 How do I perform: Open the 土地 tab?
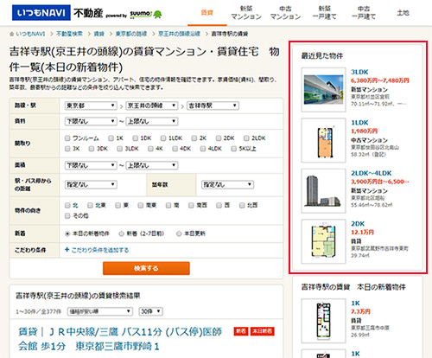click(403, 13)
